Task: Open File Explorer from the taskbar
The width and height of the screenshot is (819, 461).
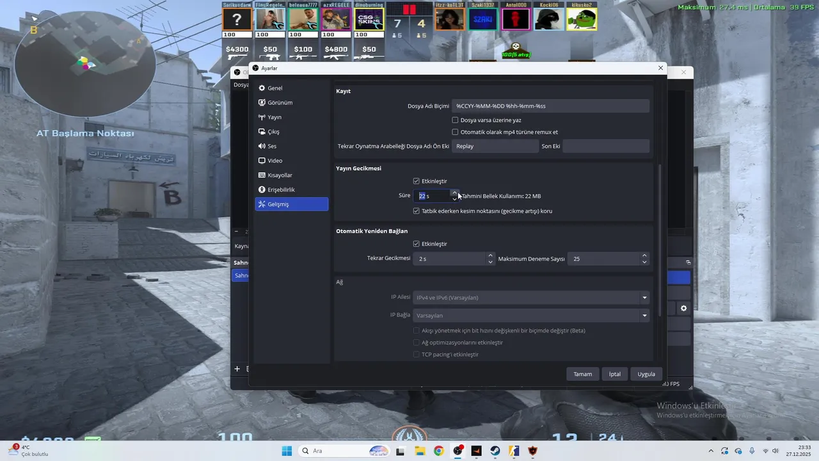Action: coord(420,451)
